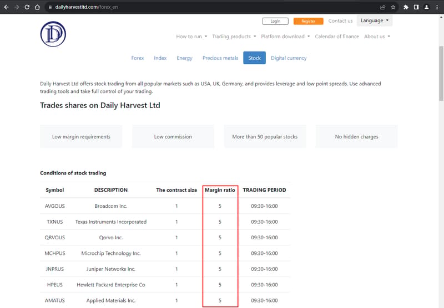Click the Applied Materials Inc. cell
This screenshot has width=444, height=308.
pos(110,301)
